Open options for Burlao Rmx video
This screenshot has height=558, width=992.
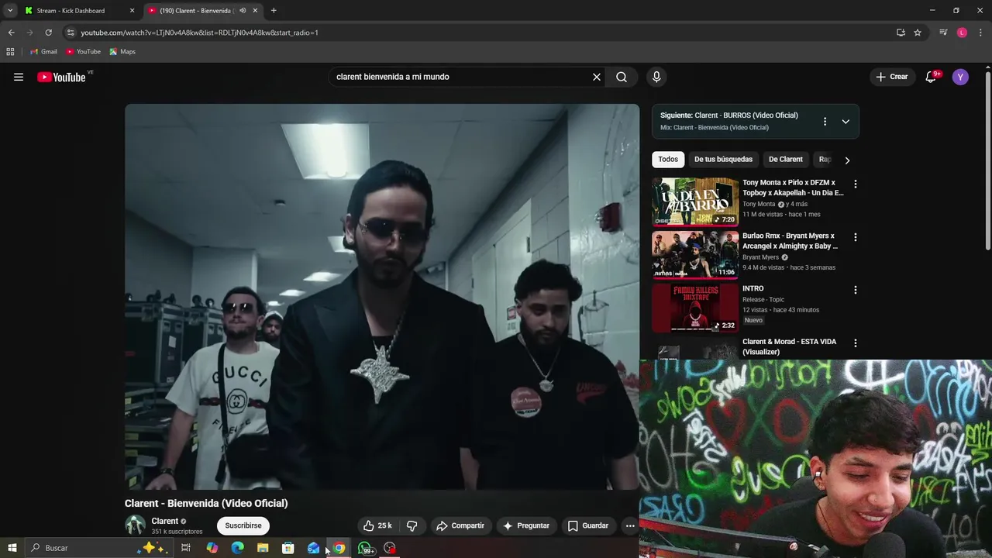point(856,237)
